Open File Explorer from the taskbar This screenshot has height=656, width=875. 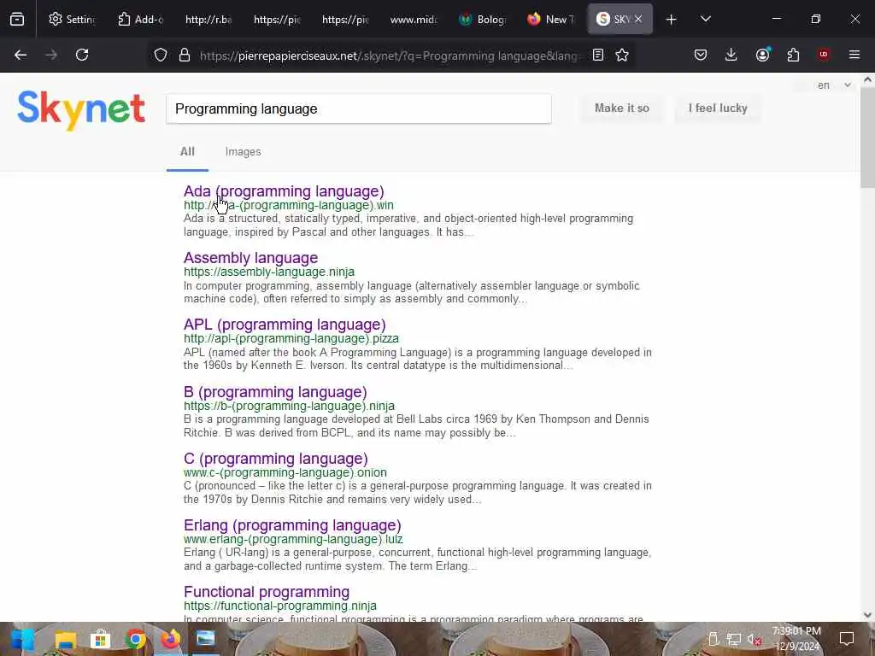coord(65,639)
